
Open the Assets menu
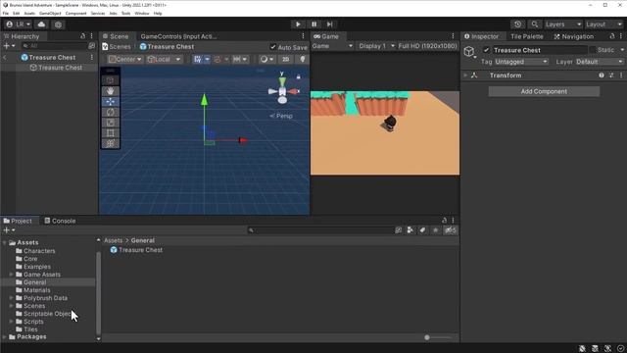(29, 13)
